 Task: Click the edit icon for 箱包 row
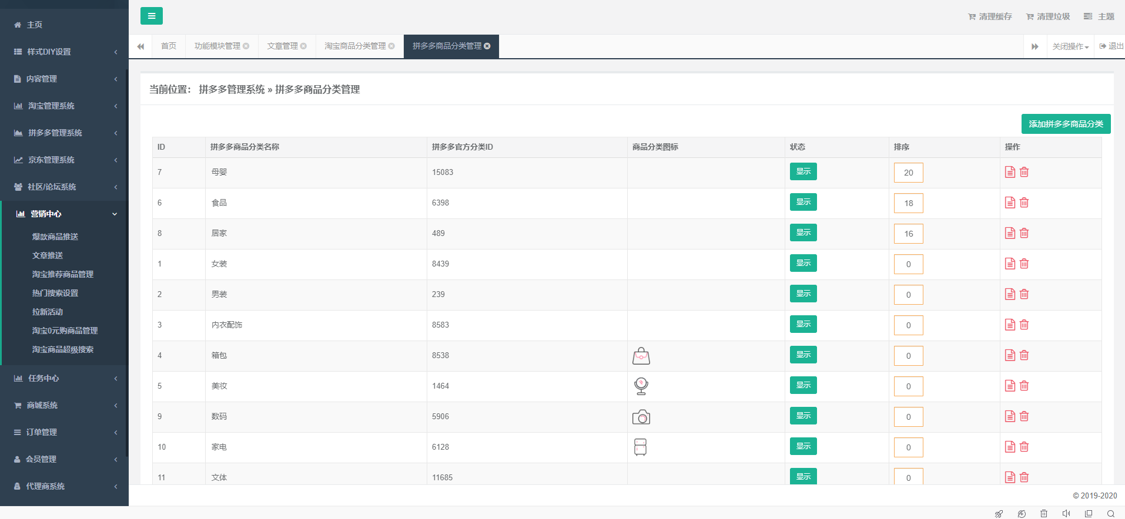tap(1010, 355)
